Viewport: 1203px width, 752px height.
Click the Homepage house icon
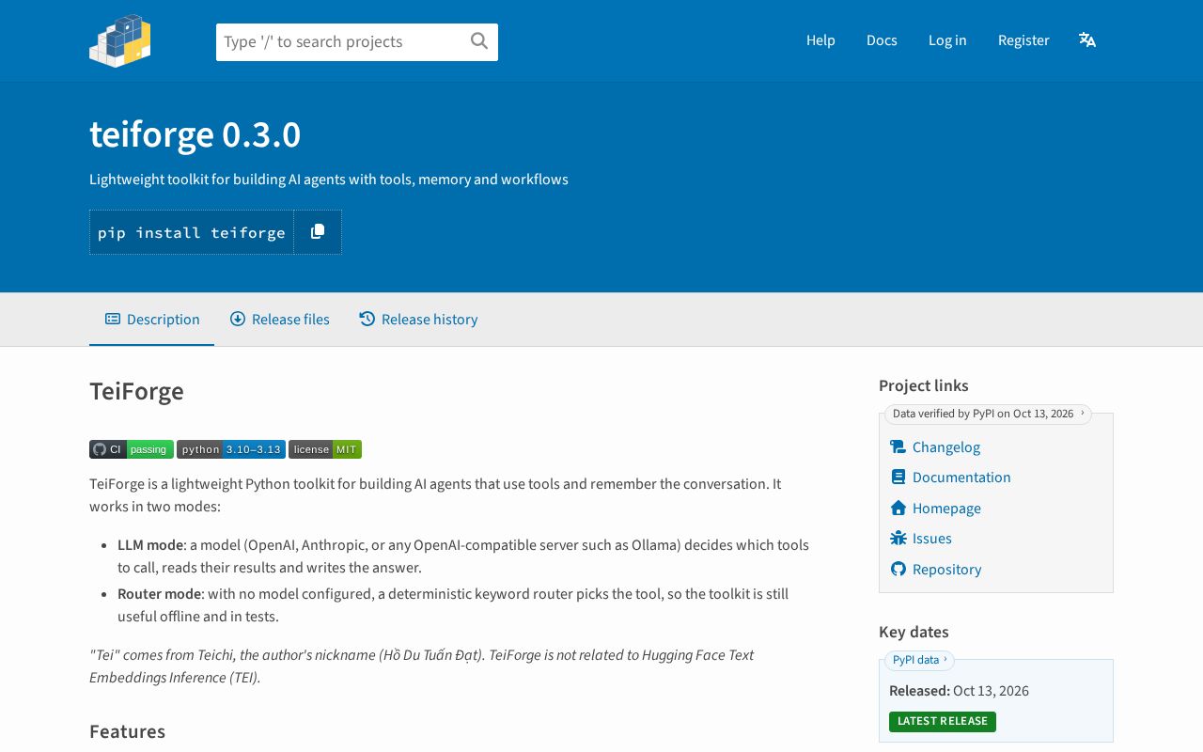click(898, 509)
